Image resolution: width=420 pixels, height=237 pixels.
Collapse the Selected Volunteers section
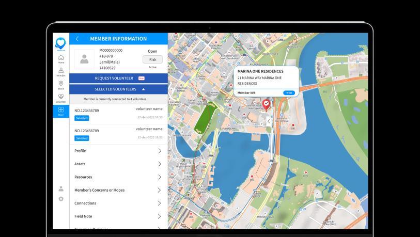tap(118, 89)
